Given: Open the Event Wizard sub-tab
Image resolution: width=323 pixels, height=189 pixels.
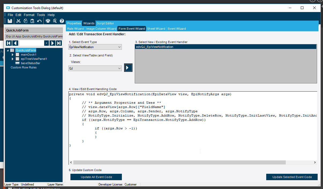Looking at the screenshot, I should pyautogui.click(x=177, y=29).
